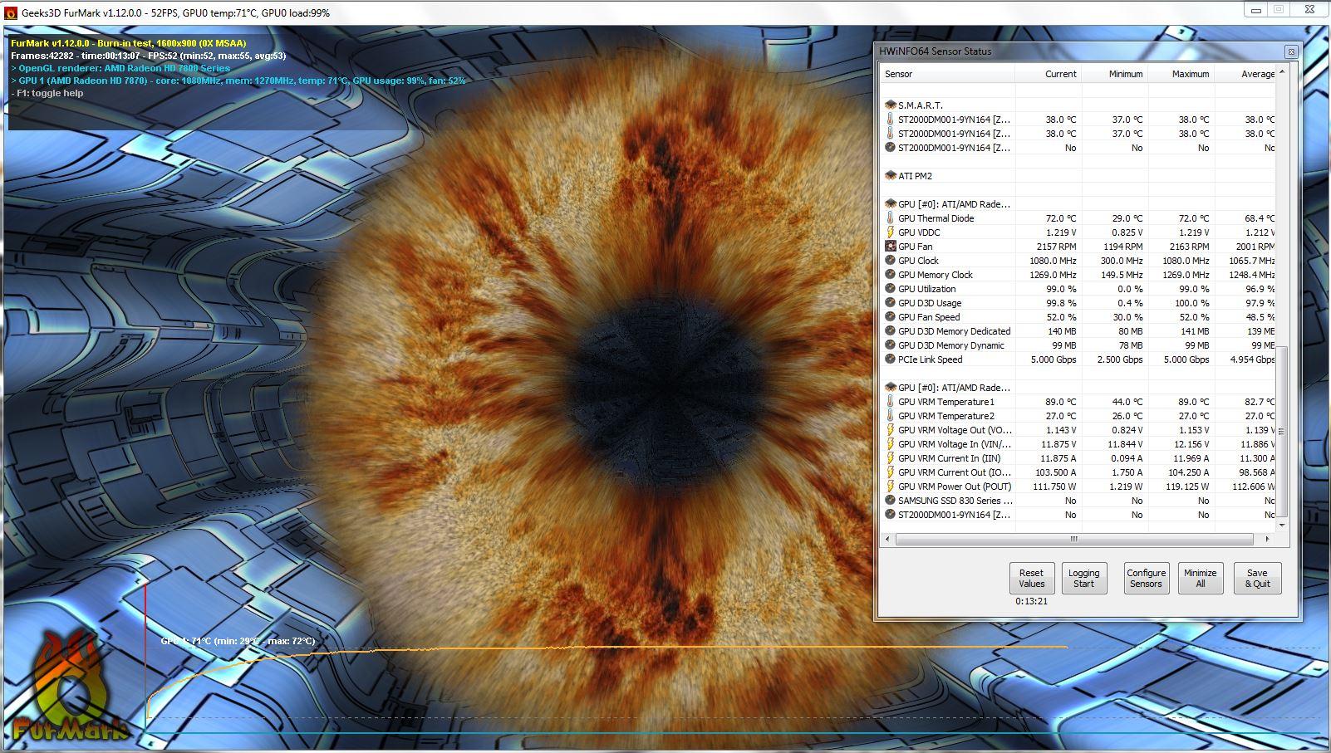
Task: Click the GPU Fan Speed sensor icon
Action: point(891,317)
